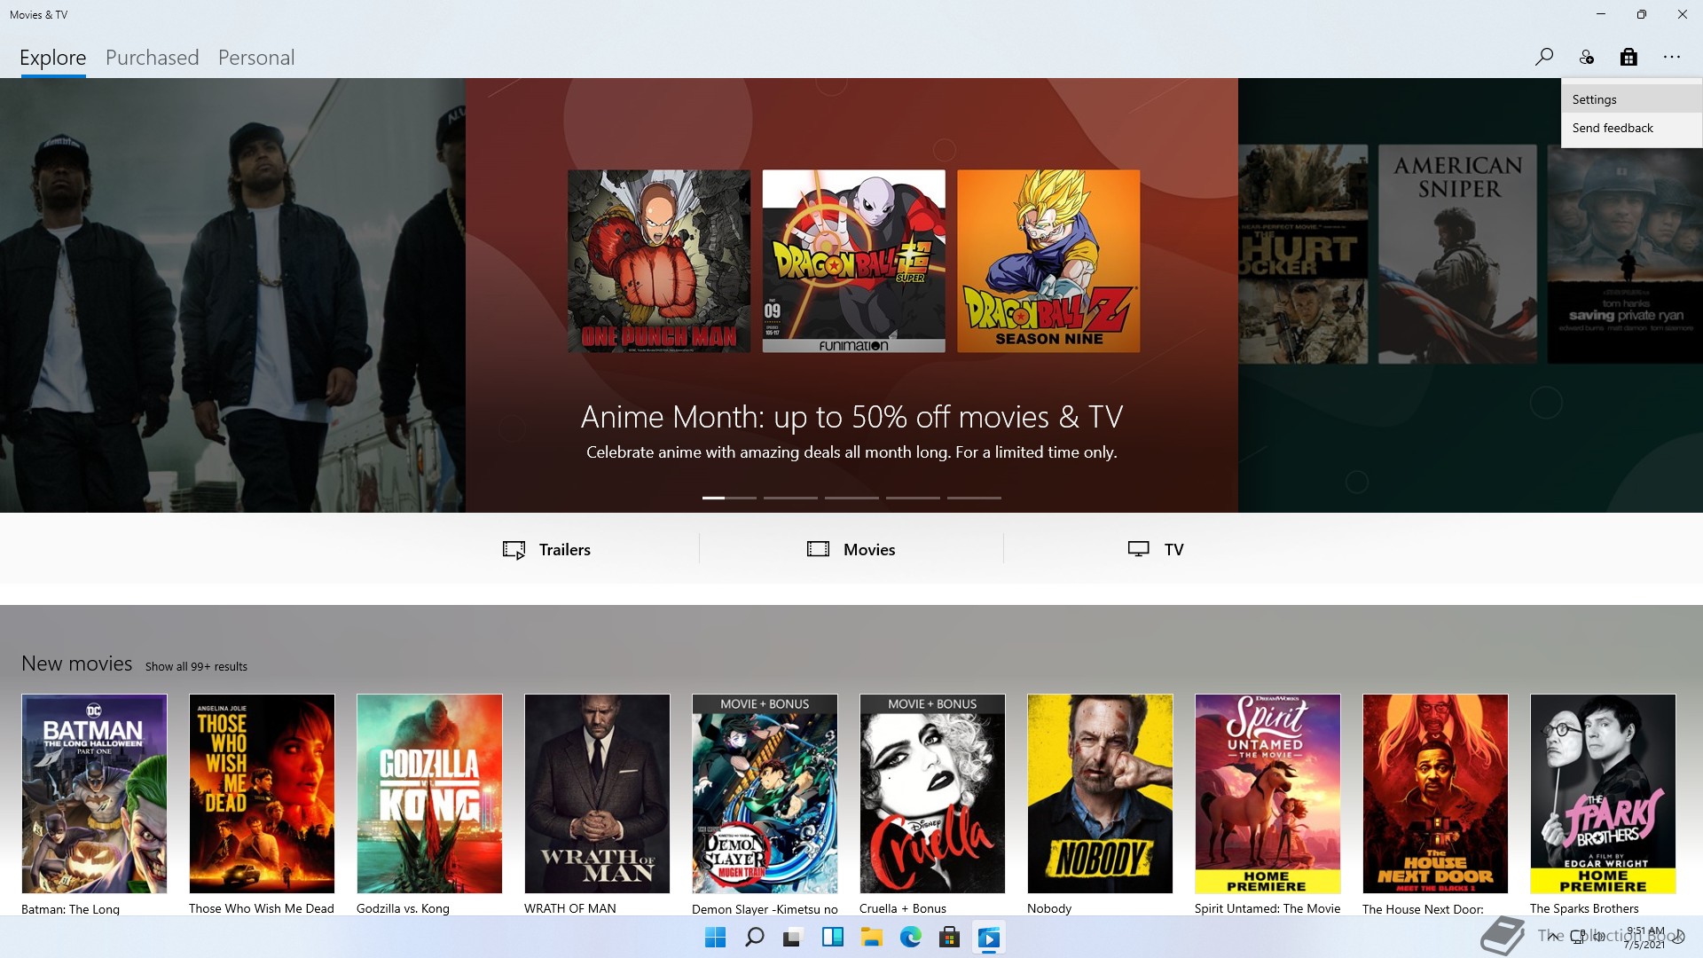Image resolution: width=1703 pixels, height=958 pixels.
Task: Click the three-dot more options button
Action: coord(1672,57)
